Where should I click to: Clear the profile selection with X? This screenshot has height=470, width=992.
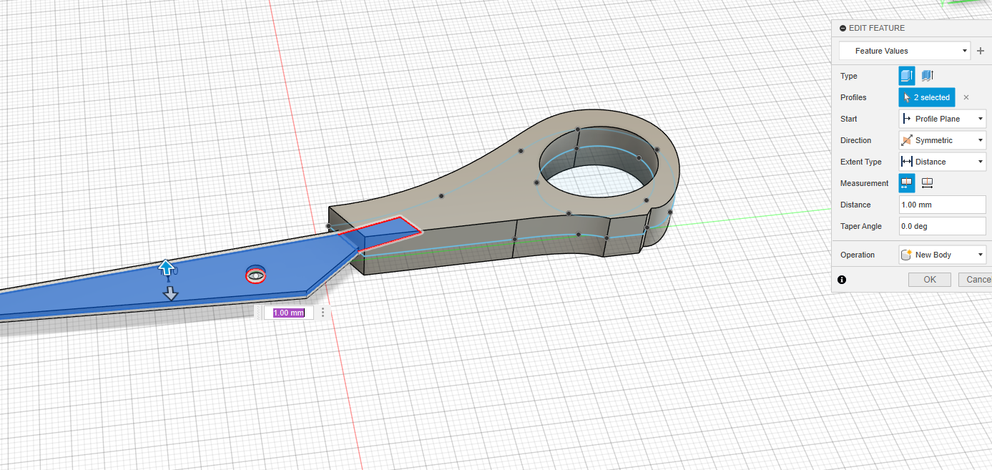point(966,97)
